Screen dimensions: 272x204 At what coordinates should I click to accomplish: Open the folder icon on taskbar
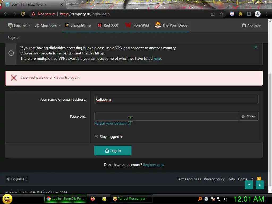[104, 199]
